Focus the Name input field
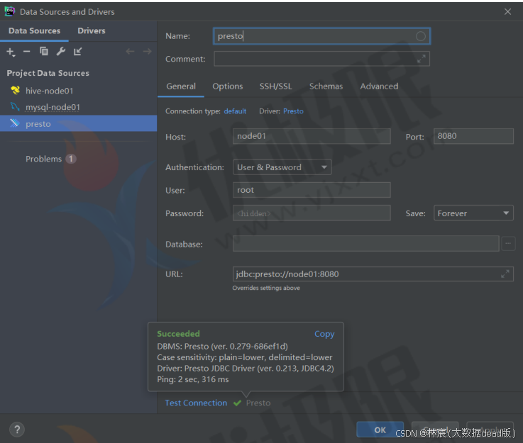The image size is (523, 443). 321,36
